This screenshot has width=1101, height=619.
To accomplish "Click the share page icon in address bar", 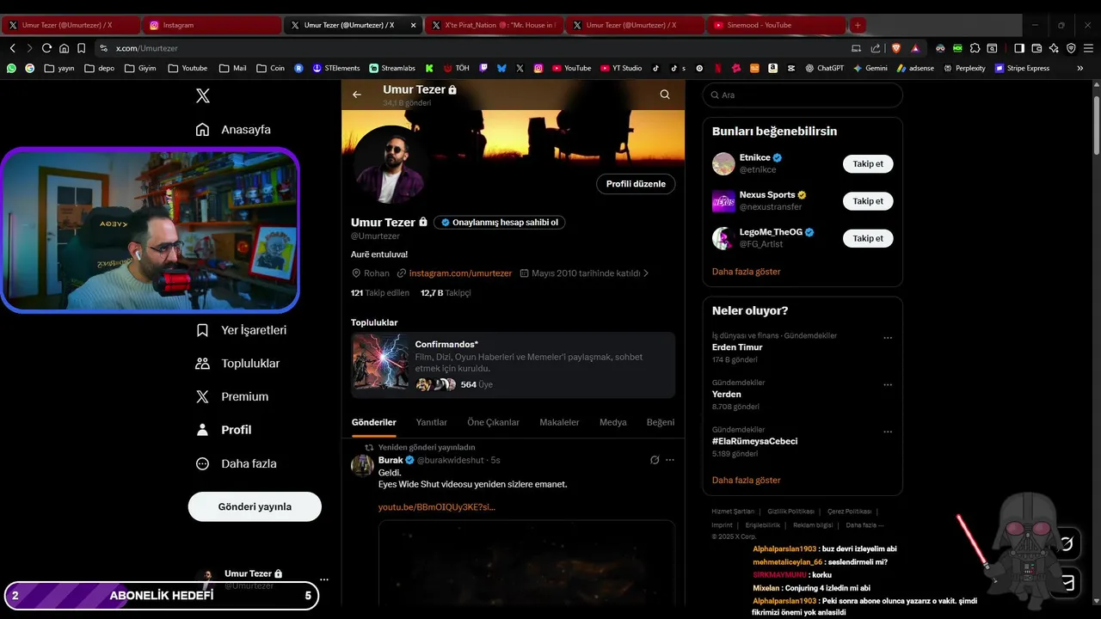I will pyautogui.click(x=876, y=48).
